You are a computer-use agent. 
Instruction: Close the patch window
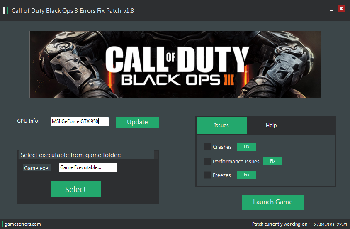click(x=341, y=9)
